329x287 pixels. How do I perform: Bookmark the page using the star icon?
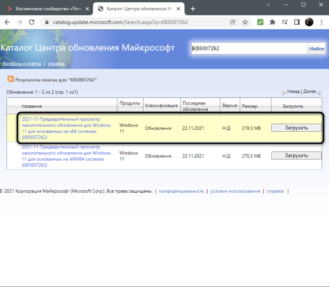pyautogui.click(x=245, y=23)
